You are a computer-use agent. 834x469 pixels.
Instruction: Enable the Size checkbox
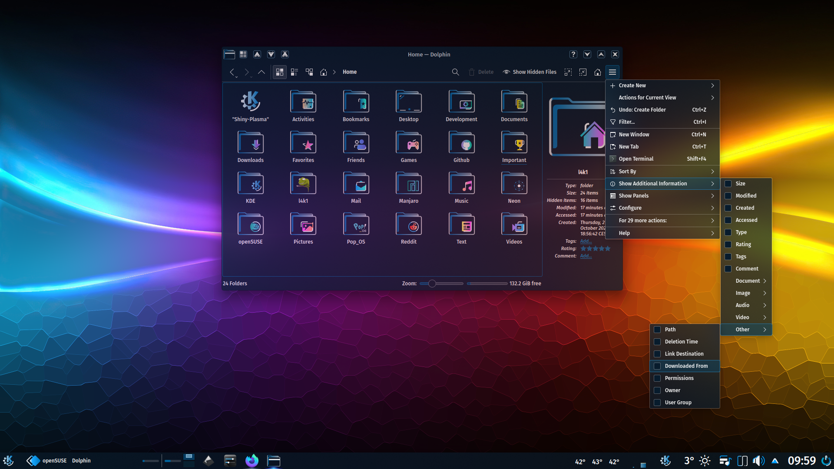[728, 184]
